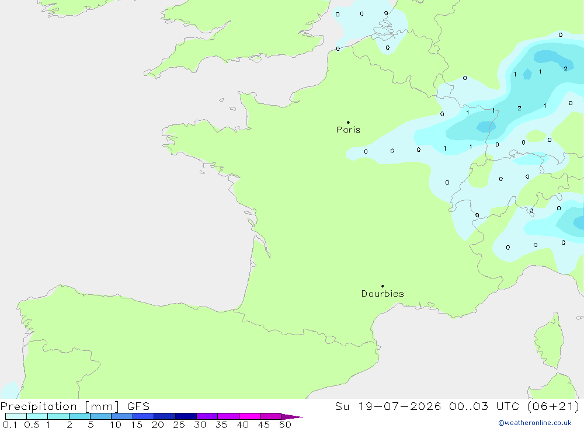Click the '(06+21)' forecast run text
Screen dimensions: 584x428
click(x=553, y=406)
